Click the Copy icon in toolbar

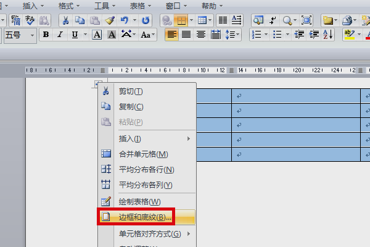pyautogui.click(x=80, y=20)
